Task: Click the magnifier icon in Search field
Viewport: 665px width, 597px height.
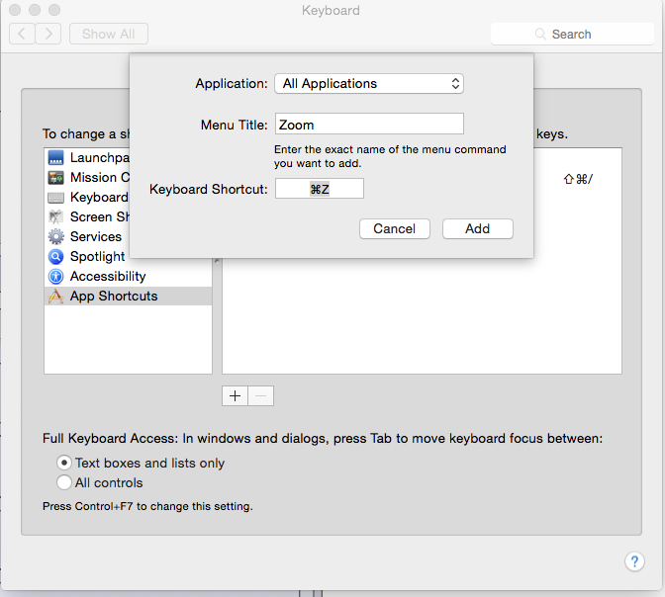Action: pyautogui.click(x=540, y=34)
